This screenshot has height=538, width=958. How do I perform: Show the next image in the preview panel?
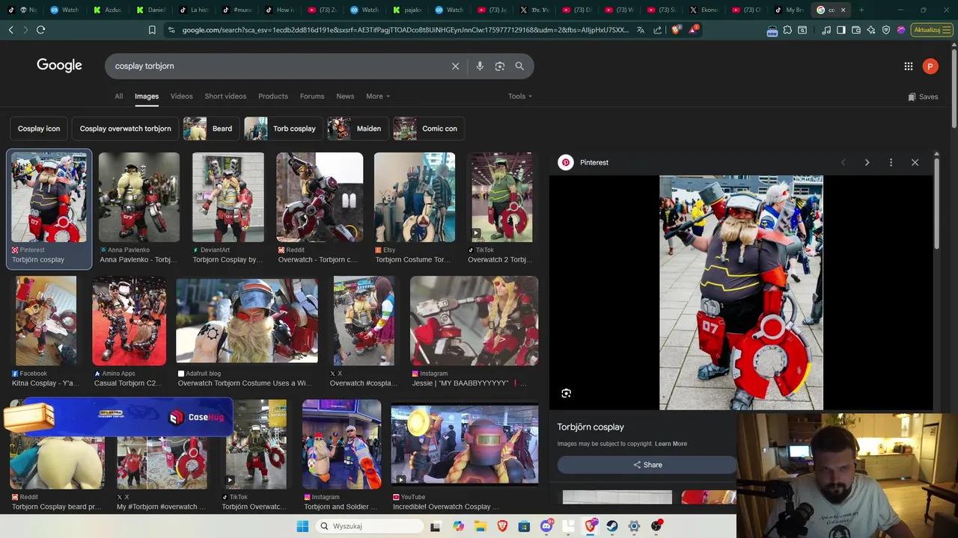point(867,162)
